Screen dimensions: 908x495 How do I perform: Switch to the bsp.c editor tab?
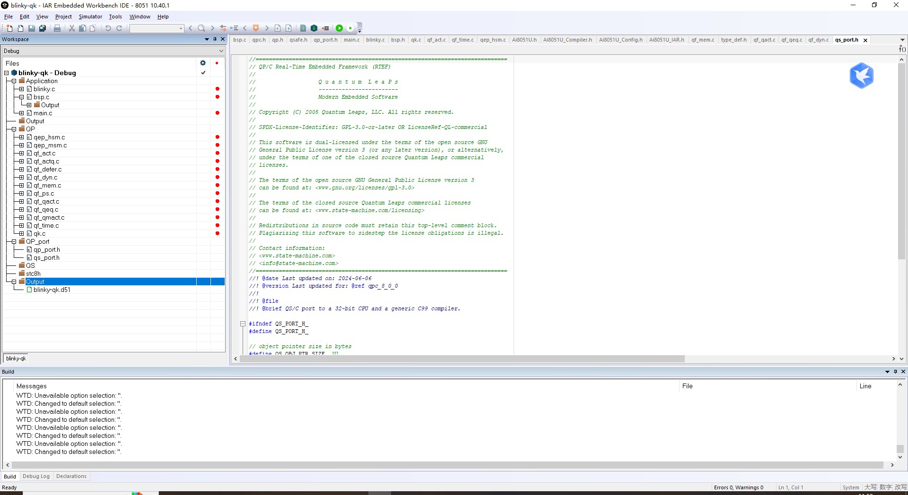coord(239,40)
